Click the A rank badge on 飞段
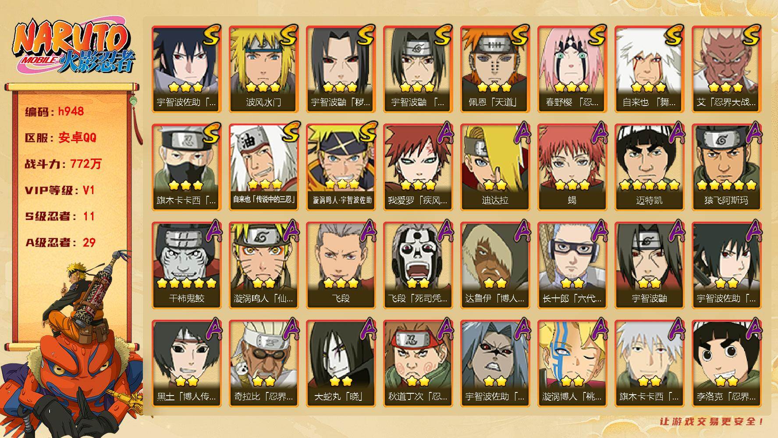This screenshot has width=778, height=438. click(366, 231)
